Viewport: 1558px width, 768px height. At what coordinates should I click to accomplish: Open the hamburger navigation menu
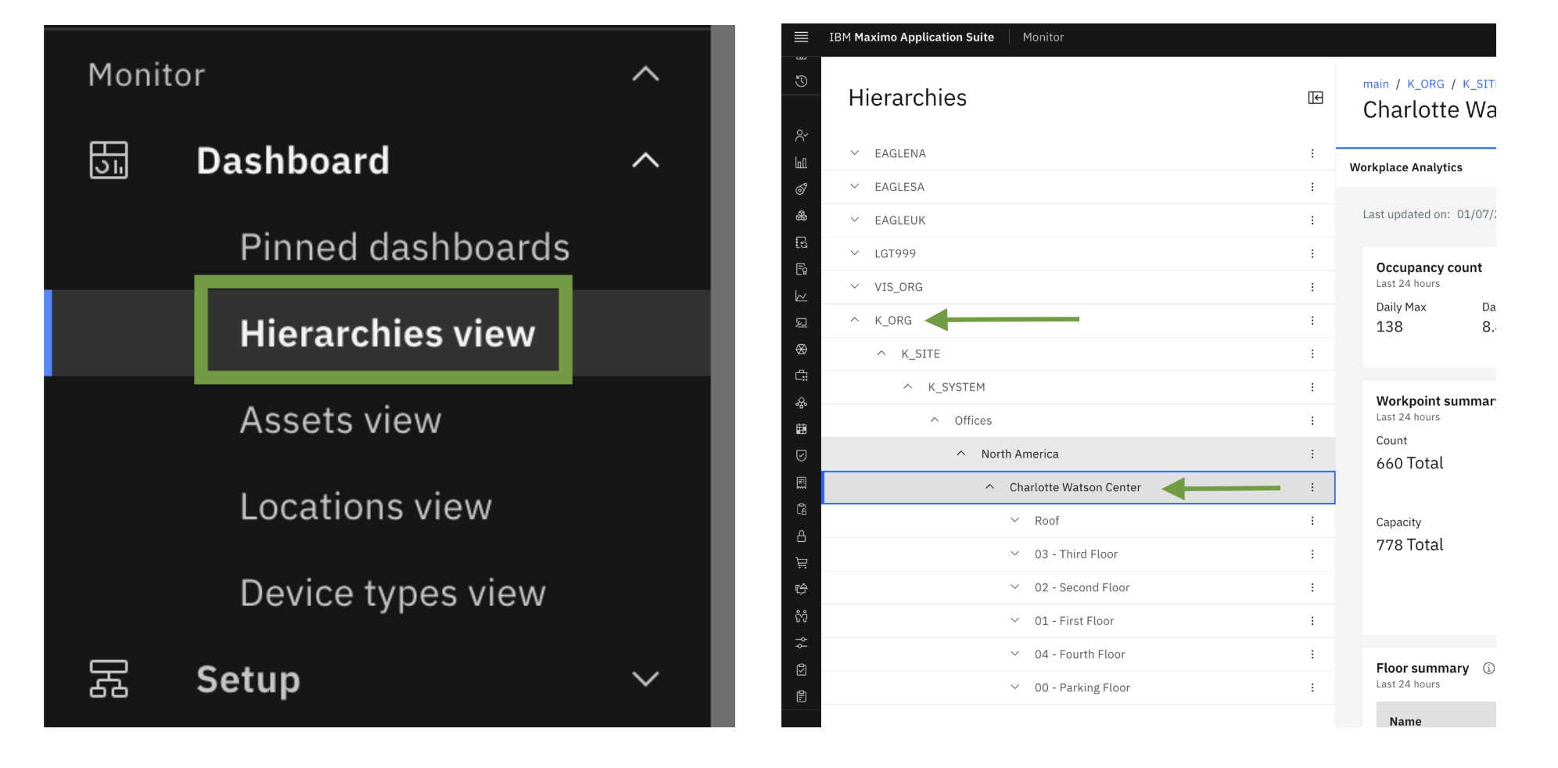pyautogui.click(x=801, y=37)
